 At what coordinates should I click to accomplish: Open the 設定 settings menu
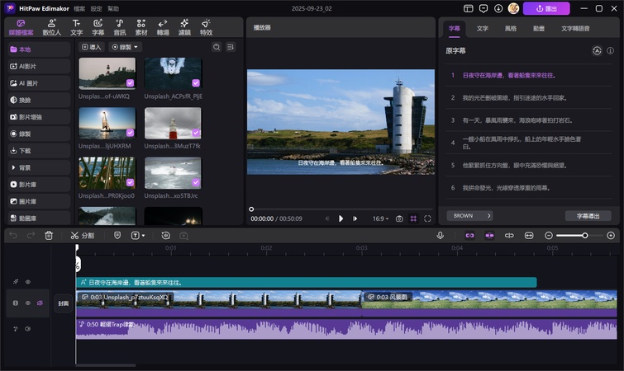96,8
